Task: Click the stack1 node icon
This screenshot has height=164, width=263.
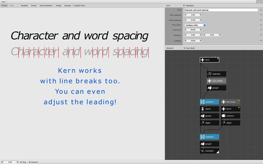Action: (x=203, y=109)
